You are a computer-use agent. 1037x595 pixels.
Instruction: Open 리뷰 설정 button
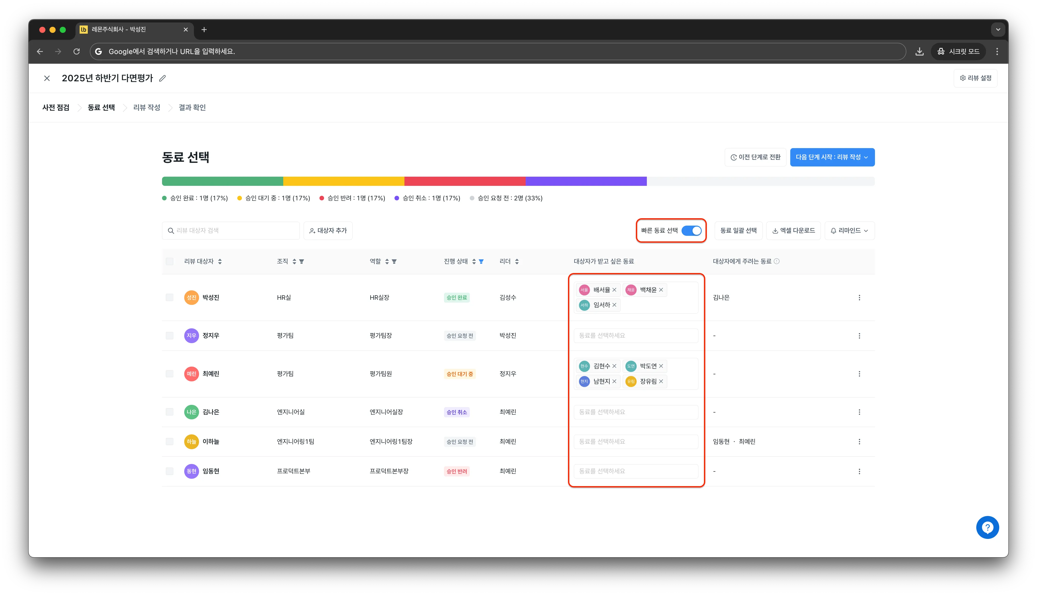[x=975, y=78]
